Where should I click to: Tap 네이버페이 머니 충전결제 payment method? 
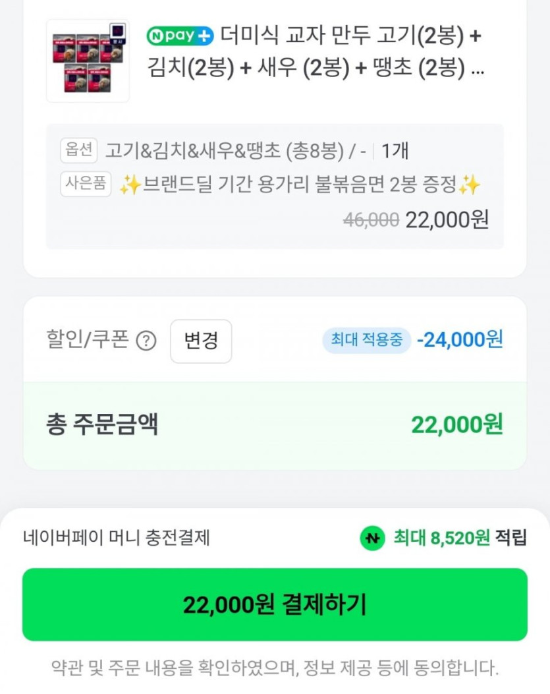pos(117,538)
